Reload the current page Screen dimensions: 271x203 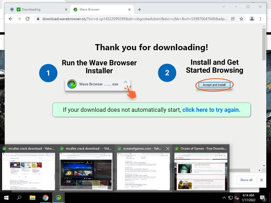tap(28, 19)
